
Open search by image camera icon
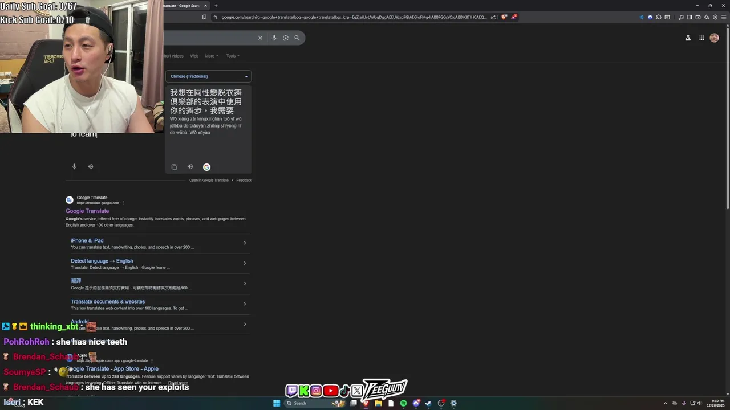pyautogui.click(x=286, y=38)
